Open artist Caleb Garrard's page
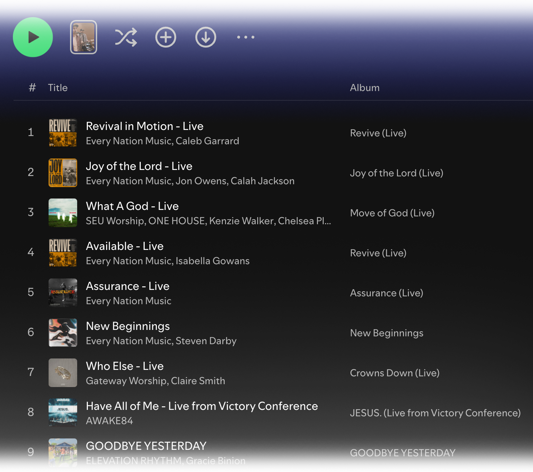The height and width of the screenshot is (472, 533). 207,141
